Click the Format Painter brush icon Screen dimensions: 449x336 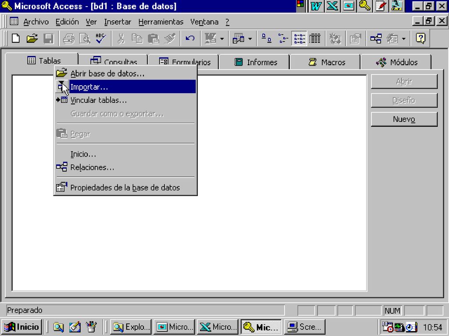coord(170,38)
